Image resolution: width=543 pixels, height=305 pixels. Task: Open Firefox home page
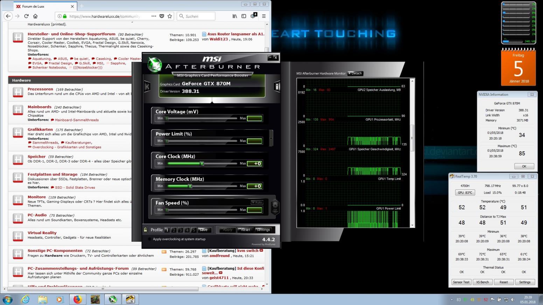pos(35,16)
